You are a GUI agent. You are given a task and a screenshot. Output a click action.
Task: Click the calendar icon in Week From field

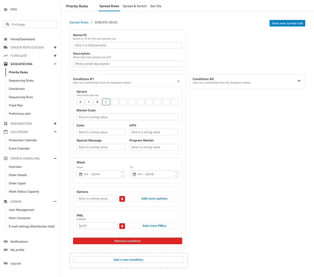click(81, 175)
